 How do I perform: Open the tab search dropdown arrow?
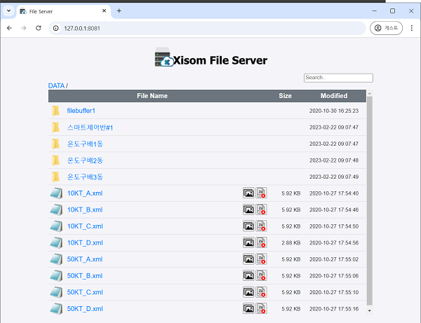tap(8, 11)
